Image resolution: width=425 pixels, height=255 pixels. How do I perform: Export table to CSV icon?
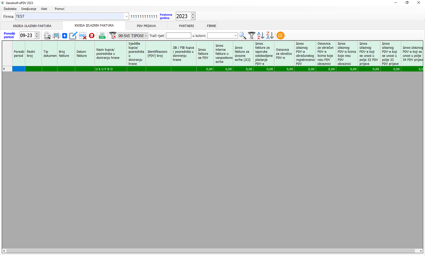point(102,36)
